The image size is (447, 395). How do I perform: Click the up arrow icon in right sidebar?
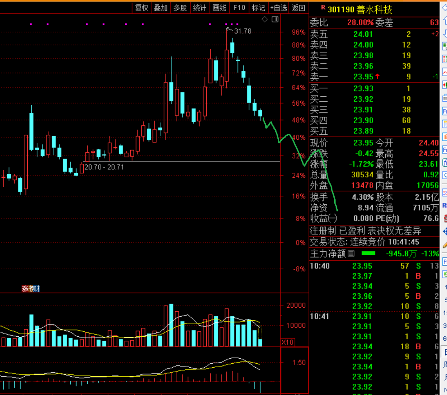(x=444, y=20)
